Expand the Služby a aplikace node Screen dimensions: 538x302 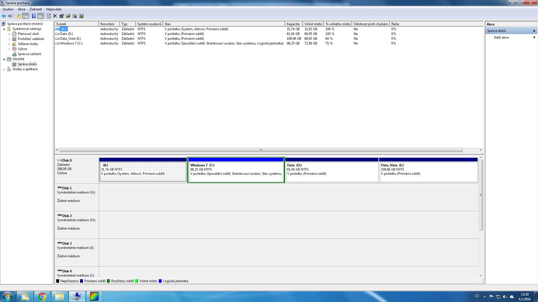(4, 69)
